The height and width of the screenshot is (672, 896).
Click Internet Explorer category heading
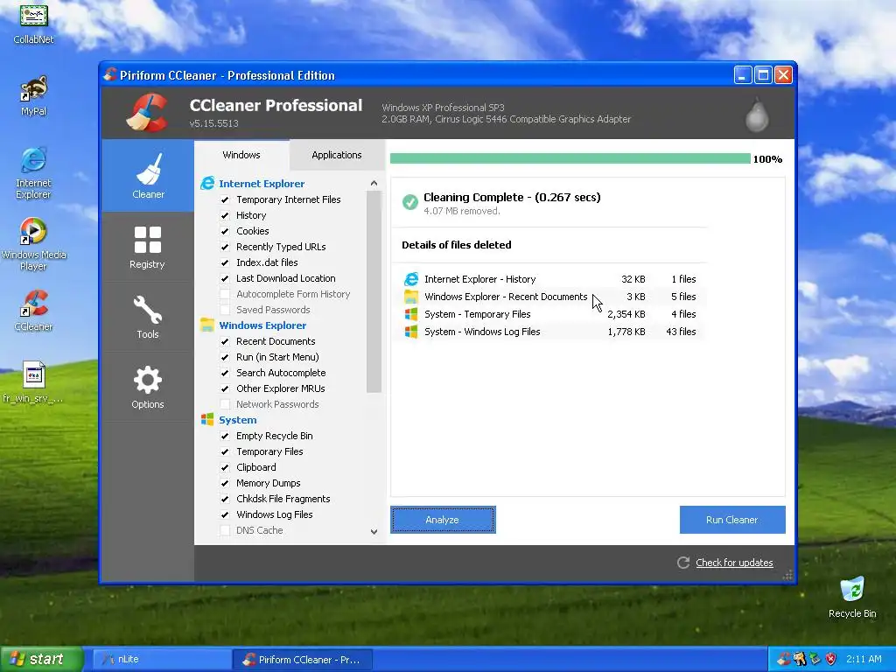(262, 184)
